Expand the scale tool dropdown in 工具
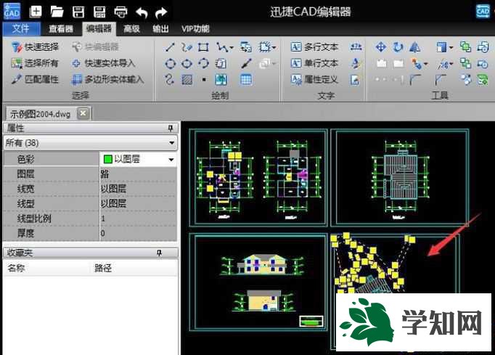The width and height of the screenshot is (495, 355). click(x=451, y=48)
